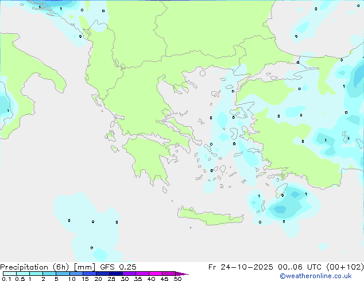Click the Peloponnese peninsula on the map
Image resolution: width=364 pixels, height=281 pixels.
tap(149, 159)
